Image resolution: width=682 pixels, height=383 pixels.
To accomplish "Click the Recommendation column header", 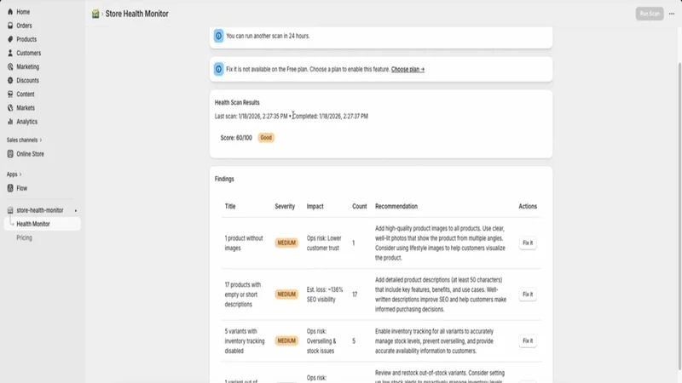I will coord(396,206).
